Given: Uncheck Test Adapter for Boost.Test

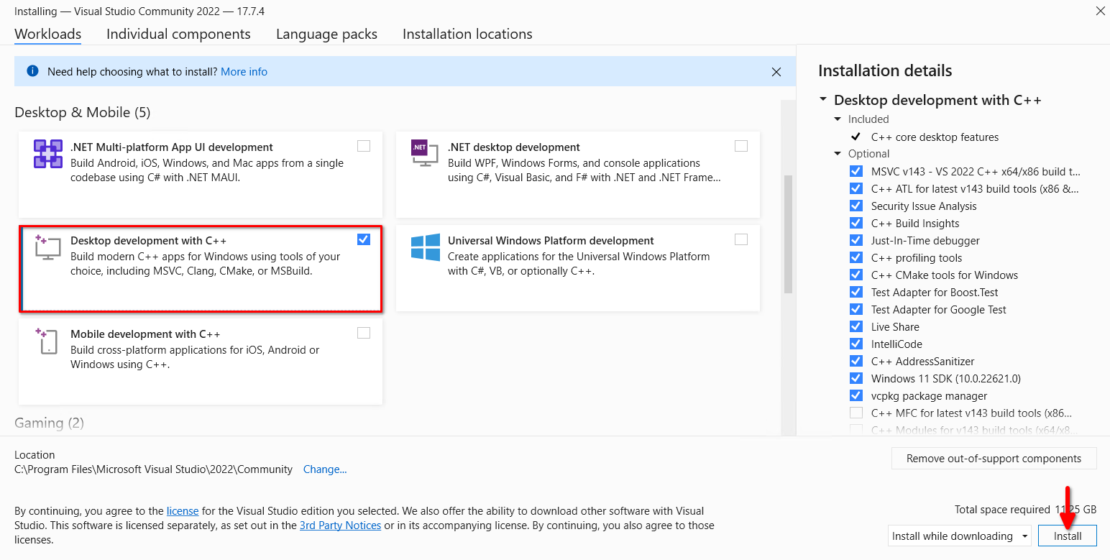Looking at the screenshot, I should pyautogui.click(x=856, y=292).
